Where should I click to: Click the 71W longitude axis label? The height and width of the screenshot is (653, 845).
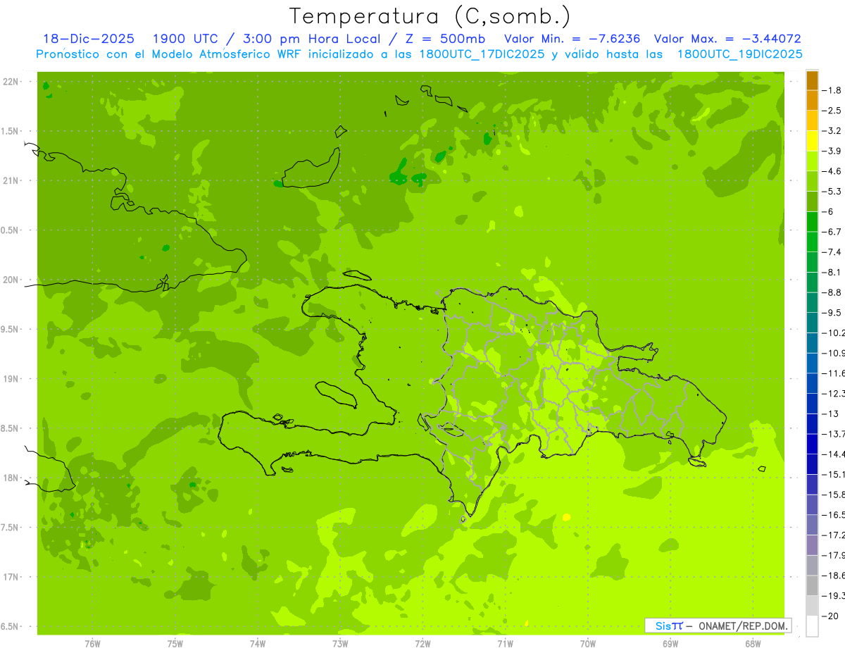505,643
